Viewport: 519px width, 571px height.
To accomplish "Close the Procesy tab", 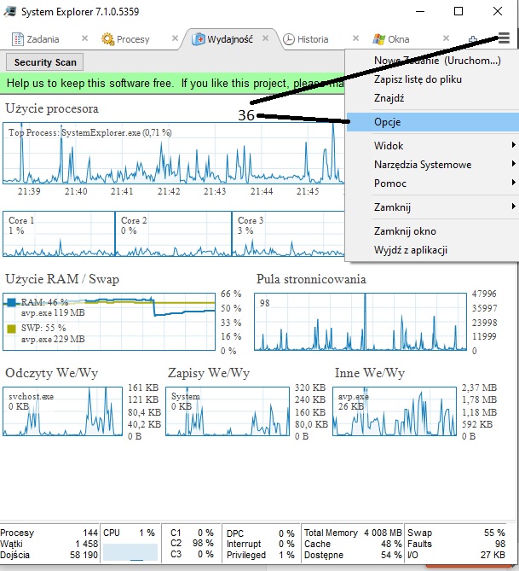I will click(x=175, y=38).
